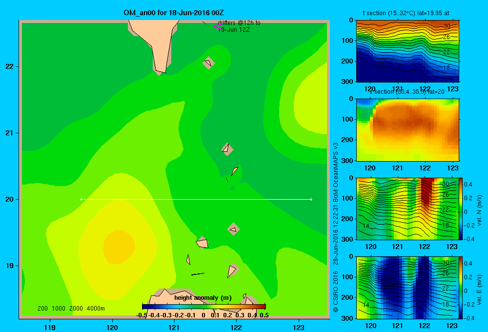Click latitude label 19 on main map
Image resolution: width=488 pixels, height=332 pixels.
click(x=10, y=266)
